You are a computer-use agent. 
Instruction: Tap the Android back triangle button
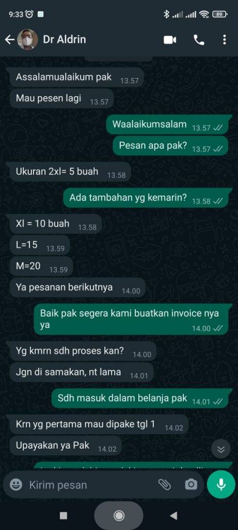coord(173,516)
